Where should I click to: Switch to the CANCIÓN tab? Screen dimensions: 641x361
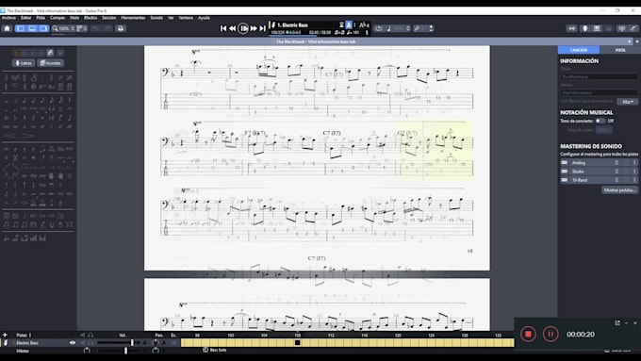[579, 50]
